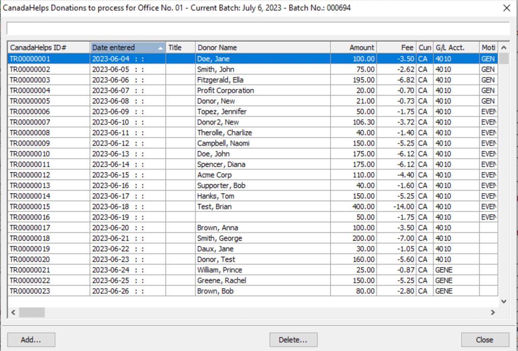The height and width of the screenshot is (351, 518).
Task: Sort by the Fee column header
Action: tap(396, 48)
